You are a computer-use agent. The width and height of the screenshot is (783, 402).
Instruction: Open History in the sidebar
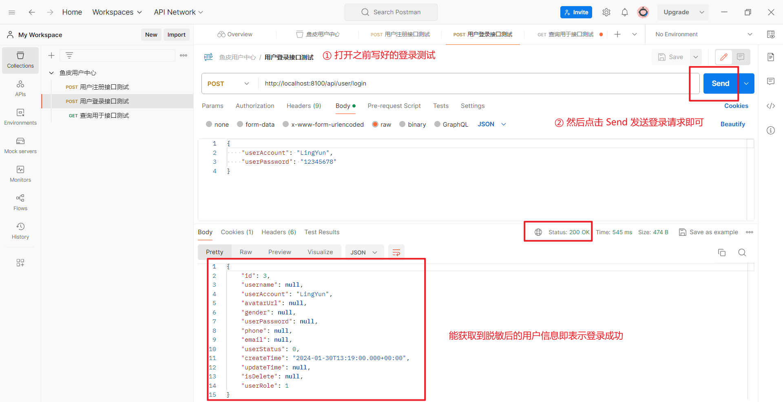click(x=20, y=231)
